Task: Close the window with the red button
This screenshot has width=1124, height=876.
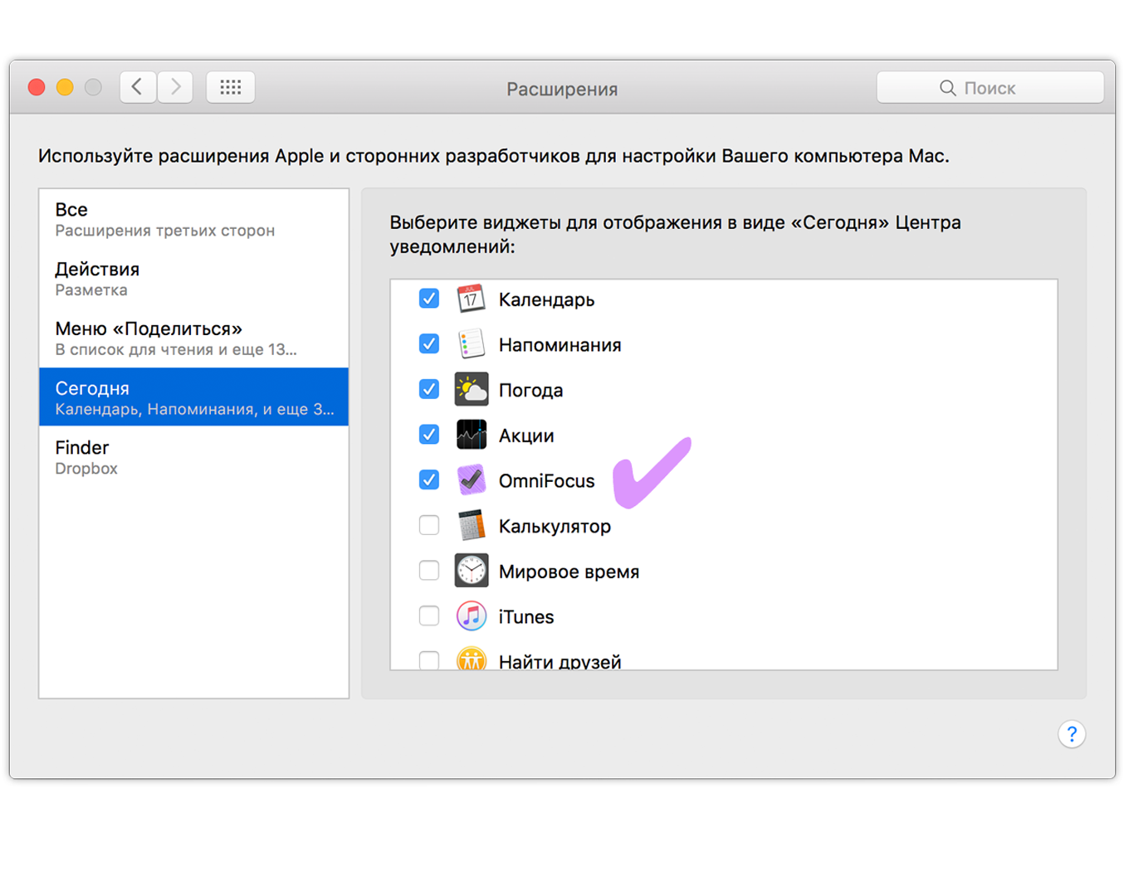Action: point(37,87)
